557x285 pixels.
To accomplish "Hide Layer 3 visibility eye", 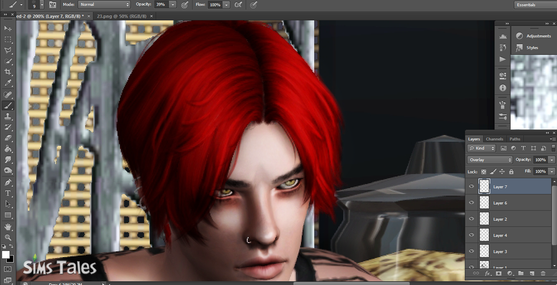I will [472, 251].
